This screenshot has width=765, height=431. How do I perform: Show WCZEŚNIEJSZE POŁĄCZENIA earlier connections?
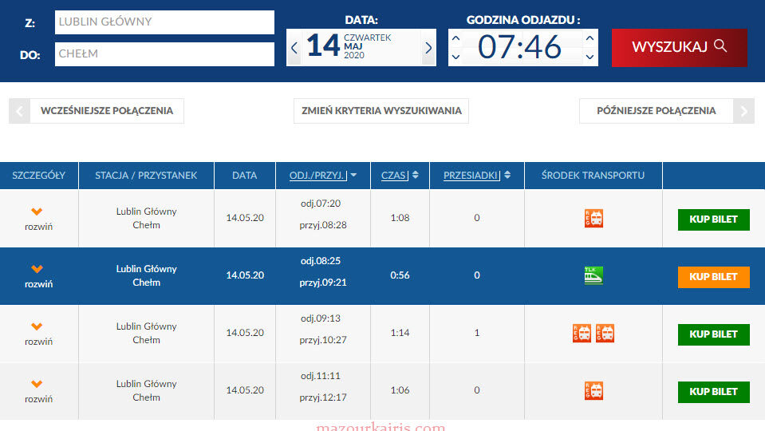pos(105,111)
